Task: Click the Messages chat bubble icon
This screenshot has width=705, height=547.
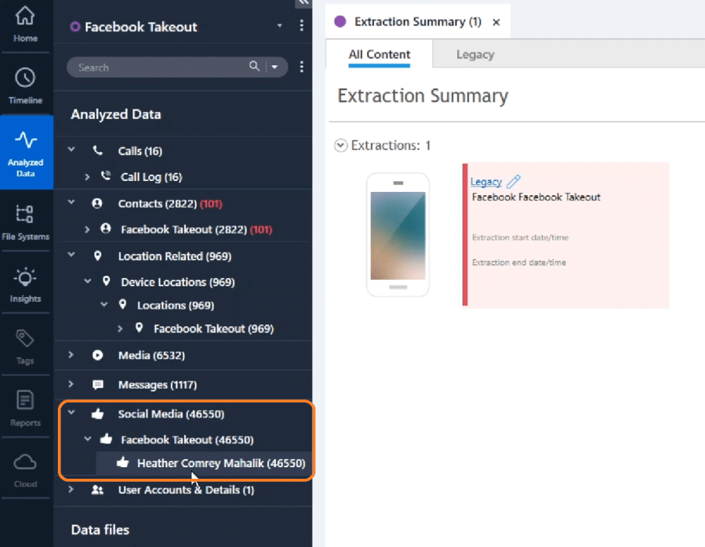Action: pos(98,385)
